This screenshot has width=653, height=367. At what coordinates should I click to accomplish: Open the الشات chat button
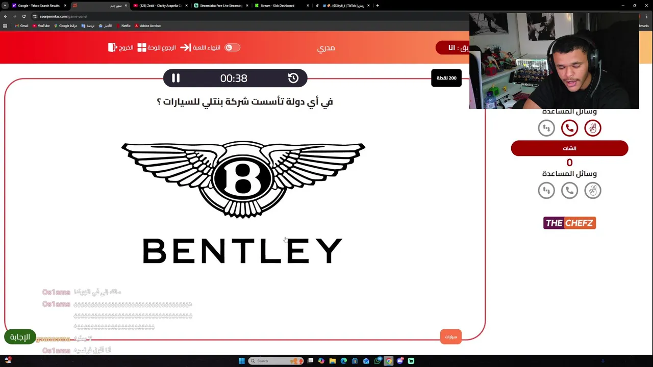pyautogui.click(x=569, y=148)
